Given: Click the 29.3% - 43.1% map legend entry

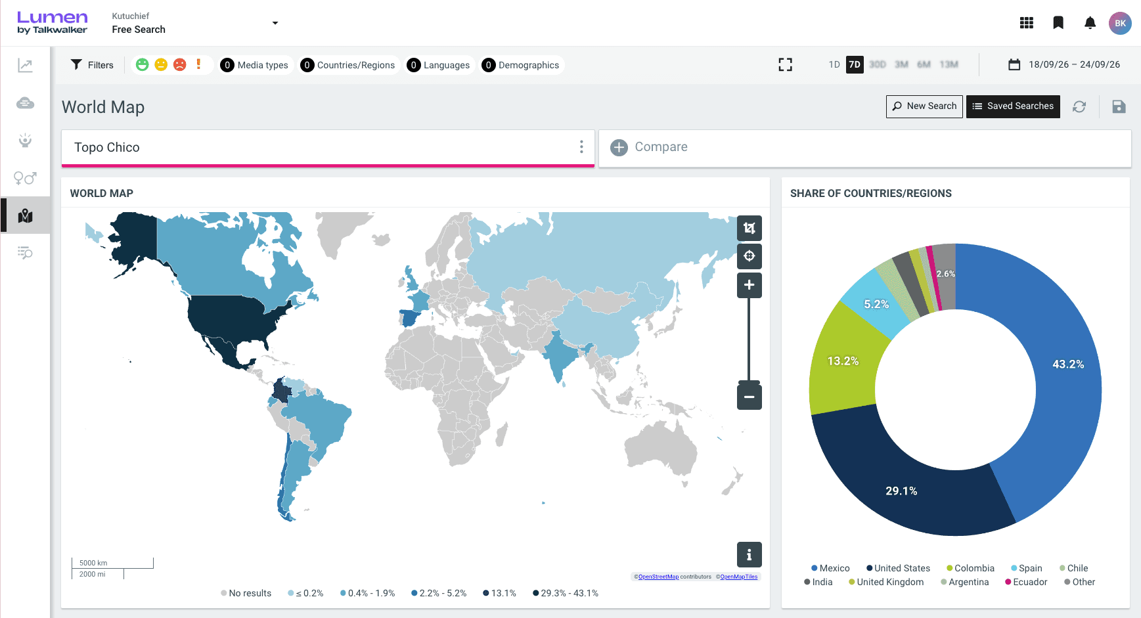Looking at the screenshot, I should click(x=566, y=593).
